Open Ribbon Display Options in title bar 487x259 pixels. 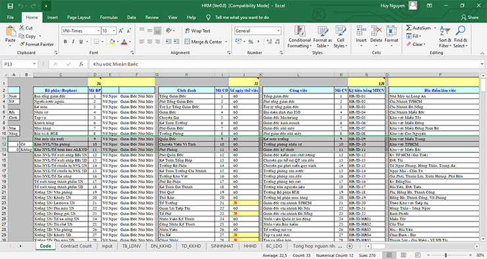point(430,5)
